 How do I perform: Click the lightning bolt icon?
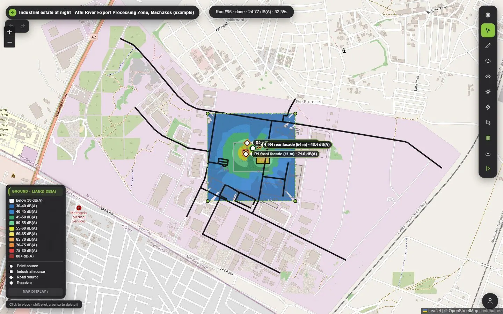pos(488,107)
